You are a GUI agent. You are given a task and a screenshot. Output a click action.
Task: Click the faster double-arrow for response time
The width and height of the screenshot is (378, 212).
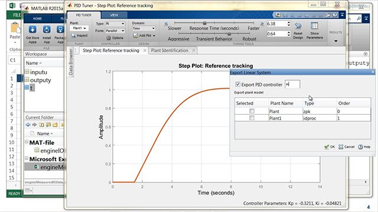click(x=262, y=24)
